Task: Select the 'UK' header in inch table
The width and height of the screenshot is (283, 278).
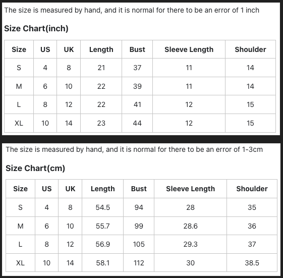Action: tap(69, 49)
